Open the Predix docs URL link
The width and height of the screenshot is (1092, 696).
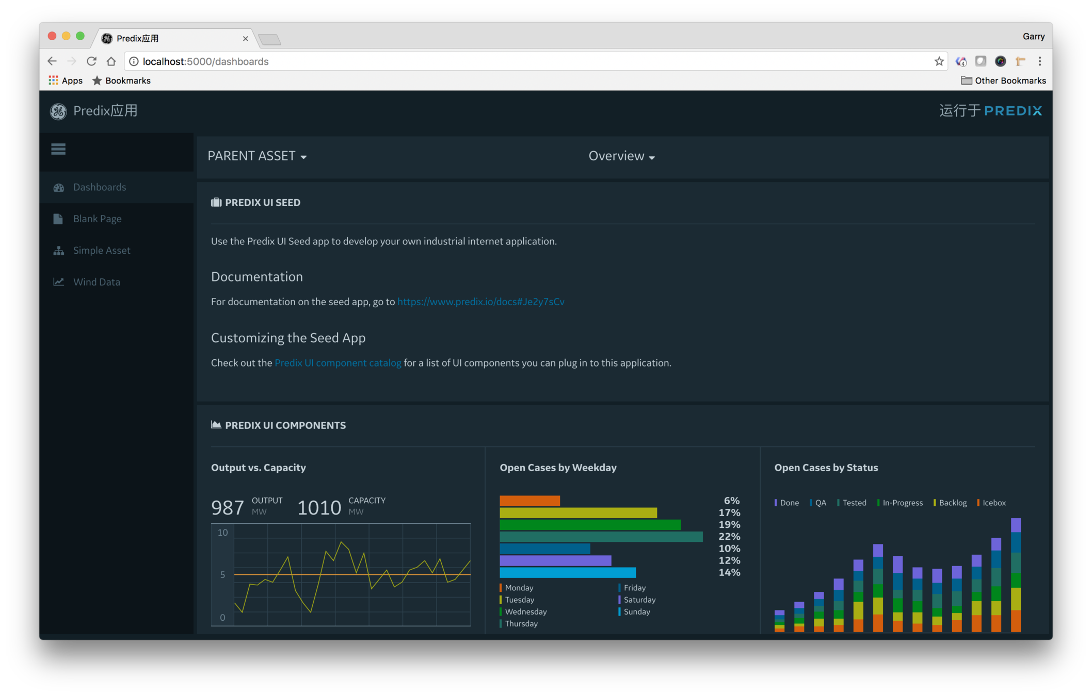(480, 302)
